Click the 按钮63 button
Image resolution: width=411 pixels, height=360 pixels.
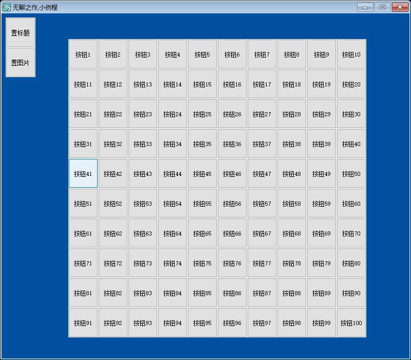143,233
